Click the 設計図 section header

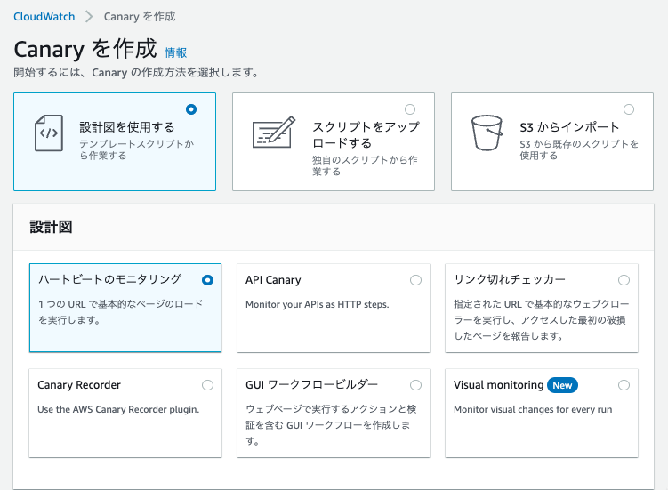click(51, 227)
